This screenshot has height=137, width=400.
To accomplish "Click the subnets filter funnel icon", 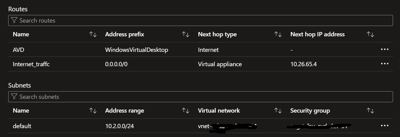I will [14, 97].
